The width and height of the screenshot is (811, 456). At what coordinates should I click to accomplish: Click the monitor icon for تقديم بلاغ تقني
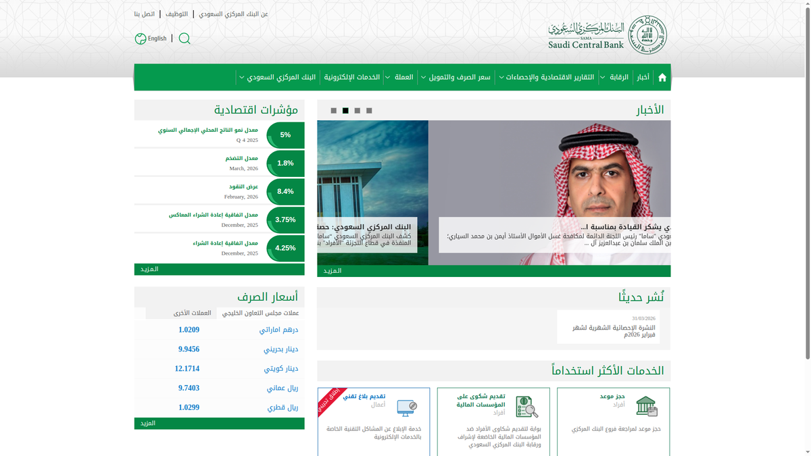[x=406, y=406]
